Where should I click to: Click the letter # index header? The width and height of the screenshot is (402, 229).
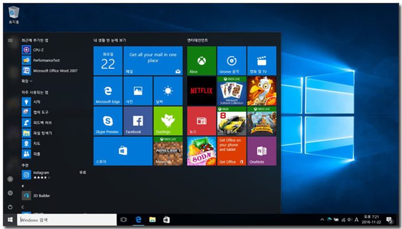tap(23, 186)
